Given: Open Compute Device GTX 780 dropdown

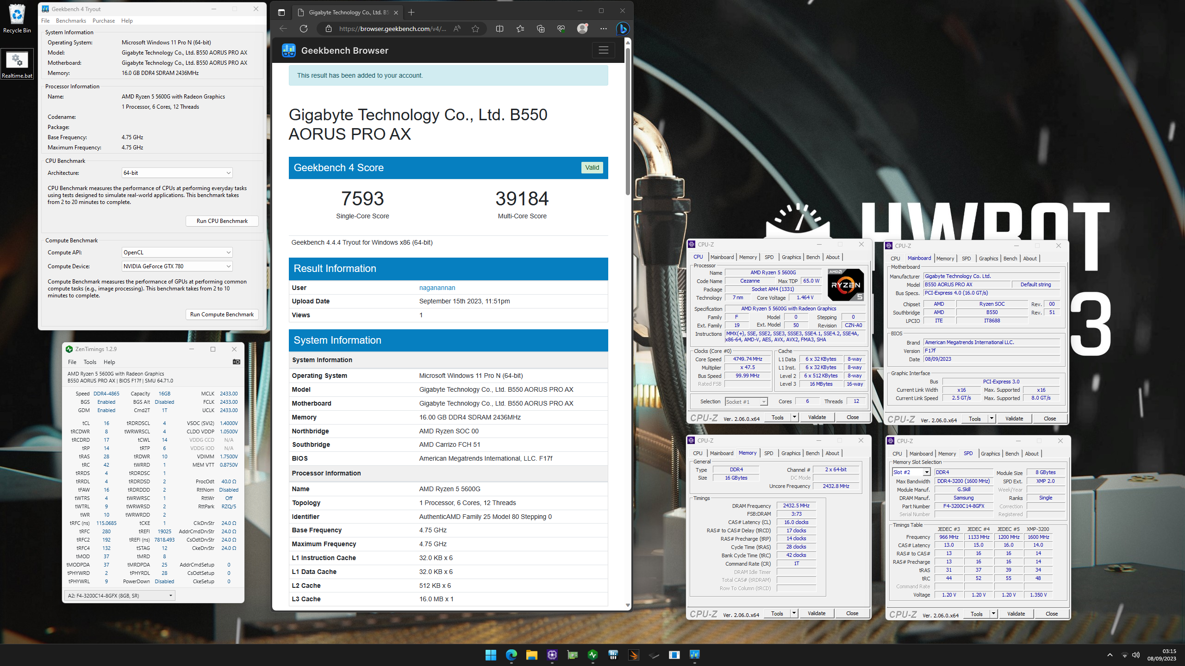Looking at the screenshot, I should click(177, 266).
